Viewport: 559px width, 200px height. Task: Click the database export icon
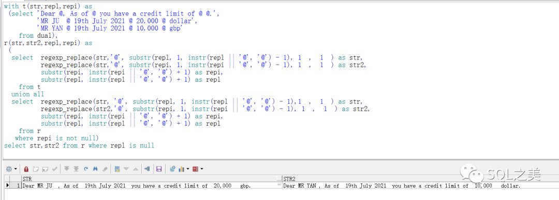pos(172,168)
